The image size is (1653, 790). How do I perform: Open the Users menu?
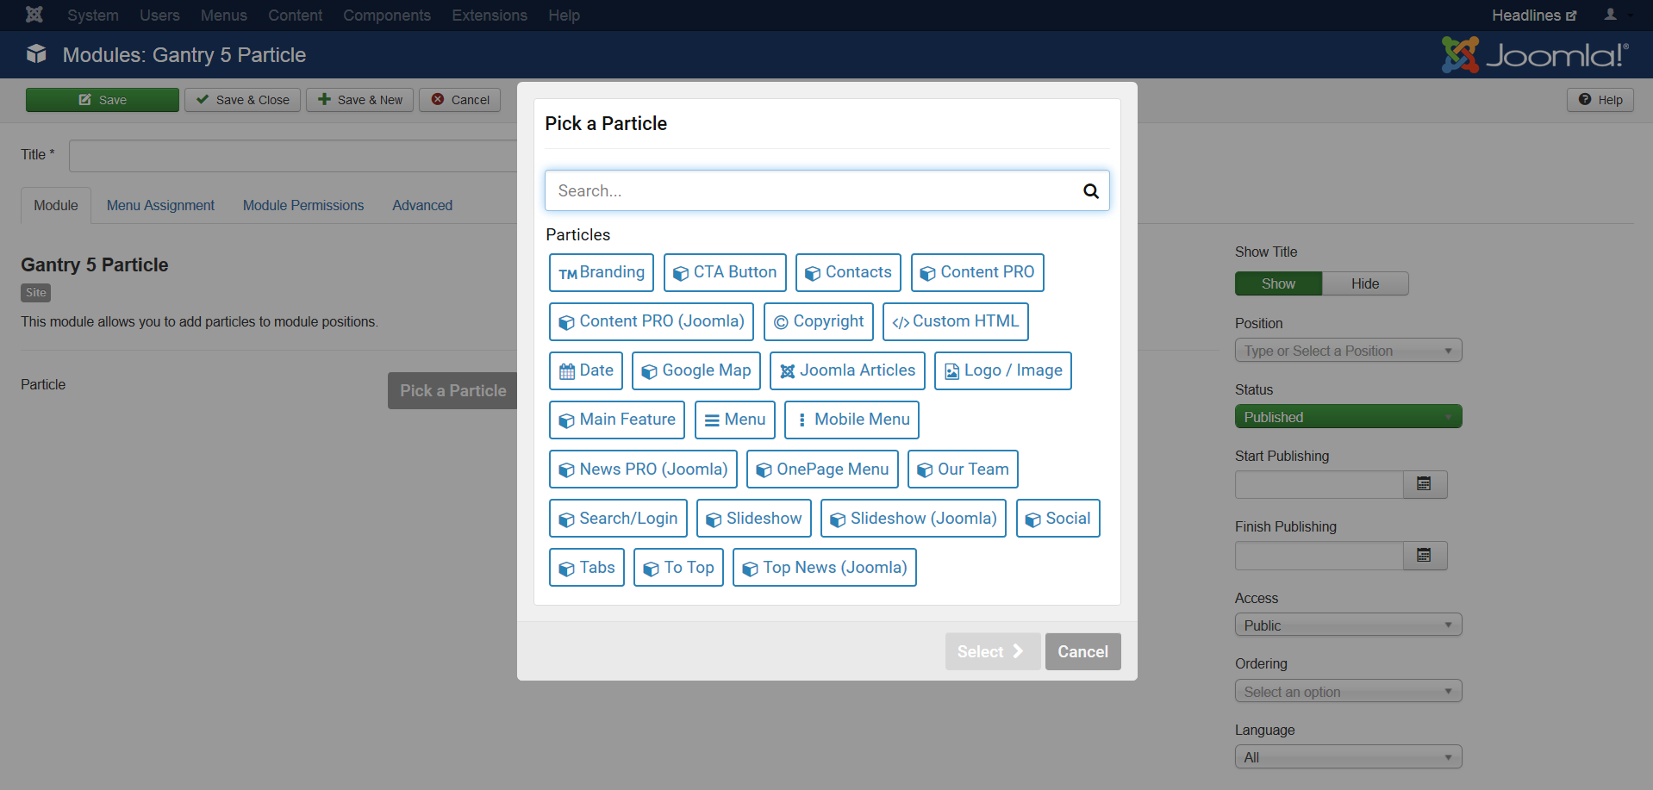pyautogui.click(x=159, y=16)
